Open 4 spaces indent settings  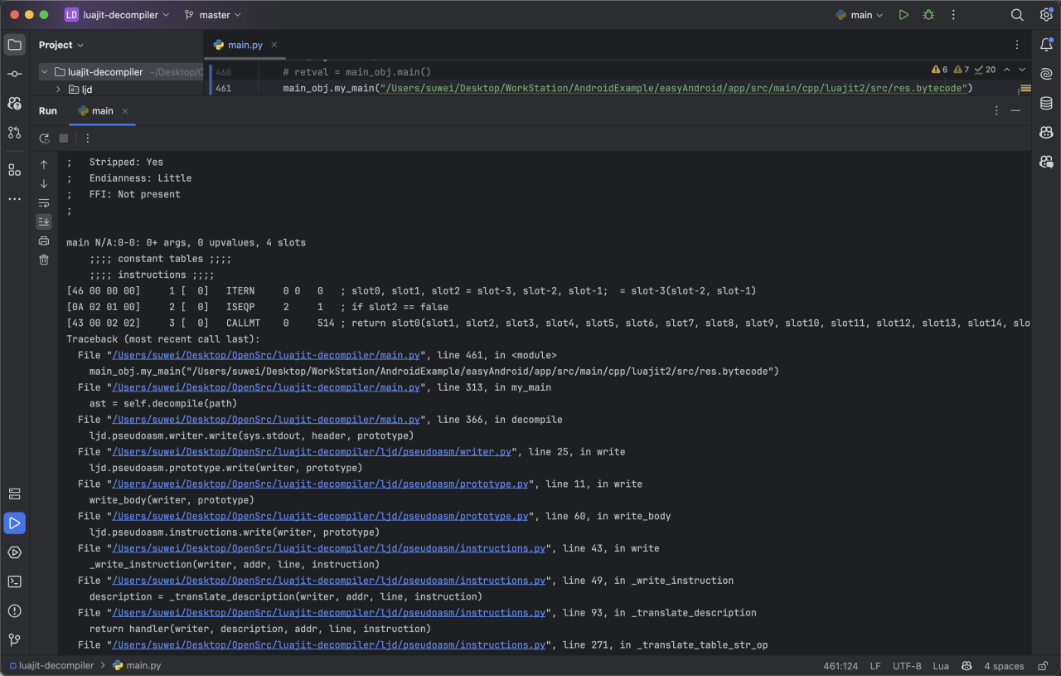(1004, 666)
